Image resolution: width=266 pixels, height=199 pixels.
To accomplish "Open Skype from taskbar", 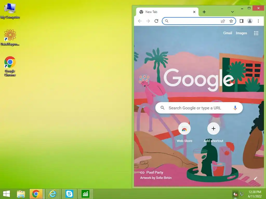I will (69, 194).
